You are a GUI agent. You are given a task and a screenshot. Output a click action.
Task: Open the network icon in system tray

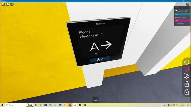click(x=164, y=105)
